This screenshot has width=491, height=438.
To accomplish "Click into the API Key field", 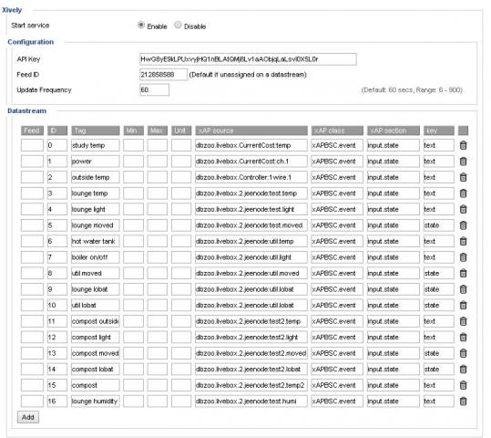I will pyautogui.click(x=248, y=59).
